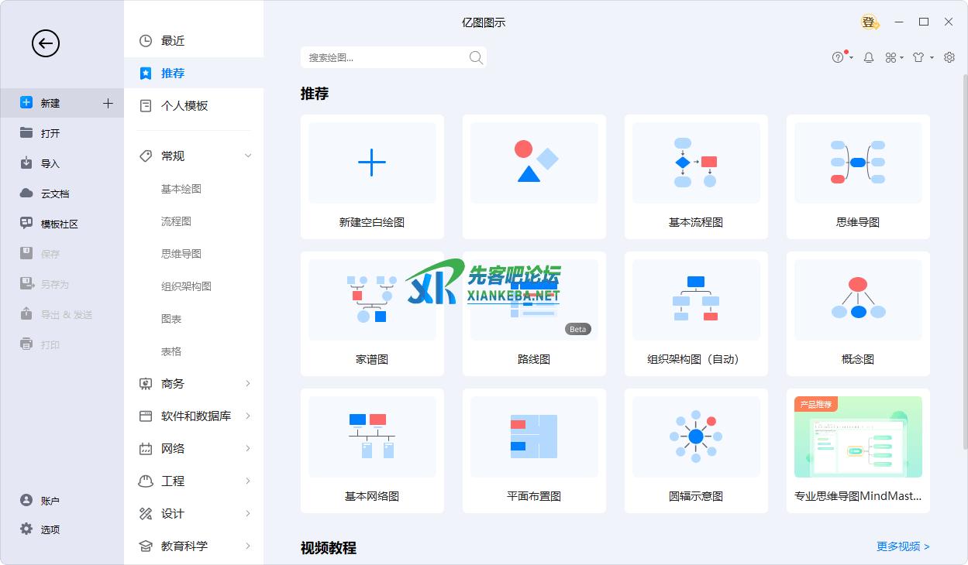
Task: Expand the 软件和数据库 category
Action: point(248,416)
